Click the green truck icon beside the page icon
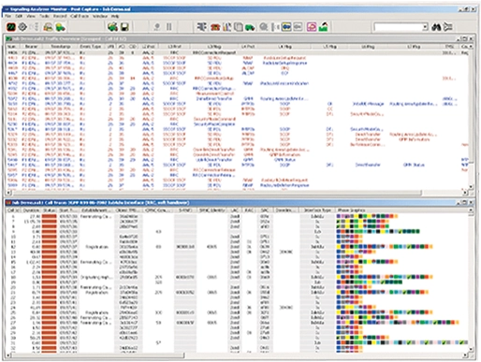 250,27
